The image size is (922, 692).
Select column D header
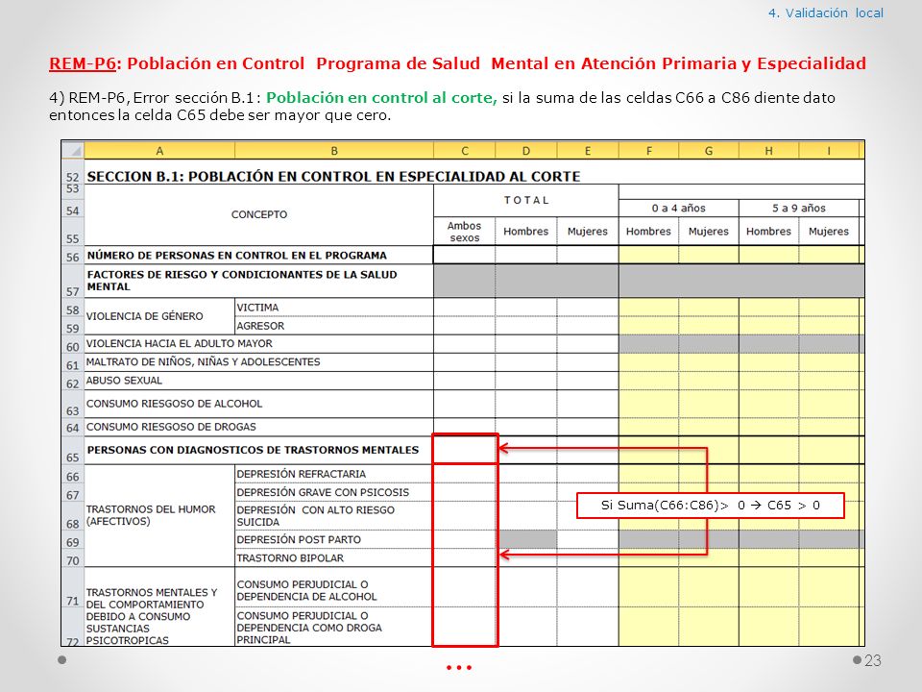pos(526,151)
